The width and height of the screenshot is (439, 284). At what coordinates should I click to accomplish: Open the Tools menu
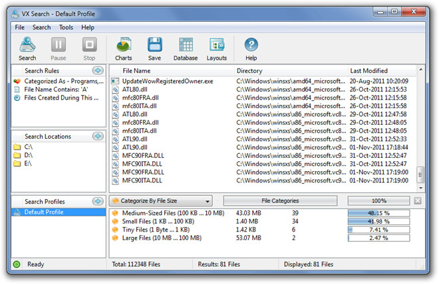(x=66, y=27)
